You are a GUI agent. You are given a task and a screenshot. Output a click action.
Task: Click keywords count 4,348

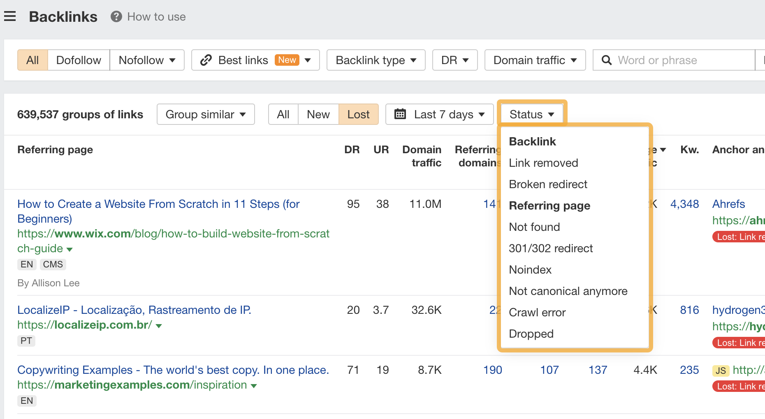point(684,204)
